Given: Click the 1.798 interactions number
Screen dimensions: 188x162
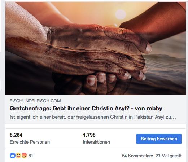Looking at the screenshot, I should pos(89,135).
